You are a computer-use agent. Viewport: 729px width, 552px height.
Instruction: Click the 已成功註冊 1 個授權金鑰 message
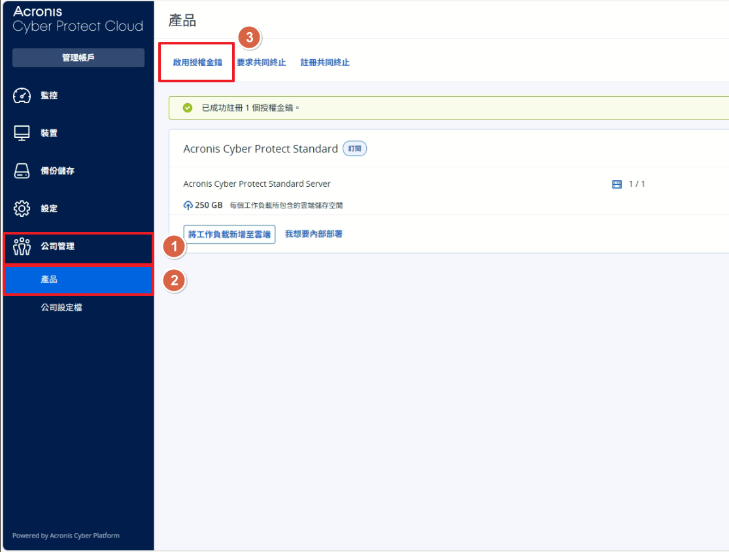tap(250, 108)
